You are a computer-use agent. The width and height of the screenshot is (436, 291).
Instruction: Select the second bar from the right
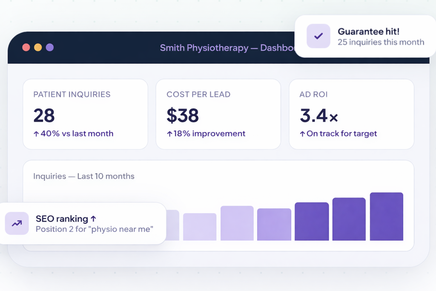click(x=349, y=219)
